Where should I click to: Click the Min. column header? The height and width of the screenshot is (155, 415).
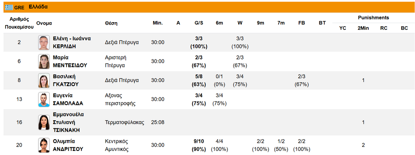coord(158,23)
